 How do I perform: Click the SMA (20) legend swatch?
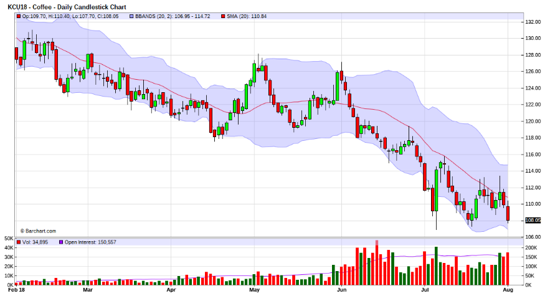(x=223, y=16)
